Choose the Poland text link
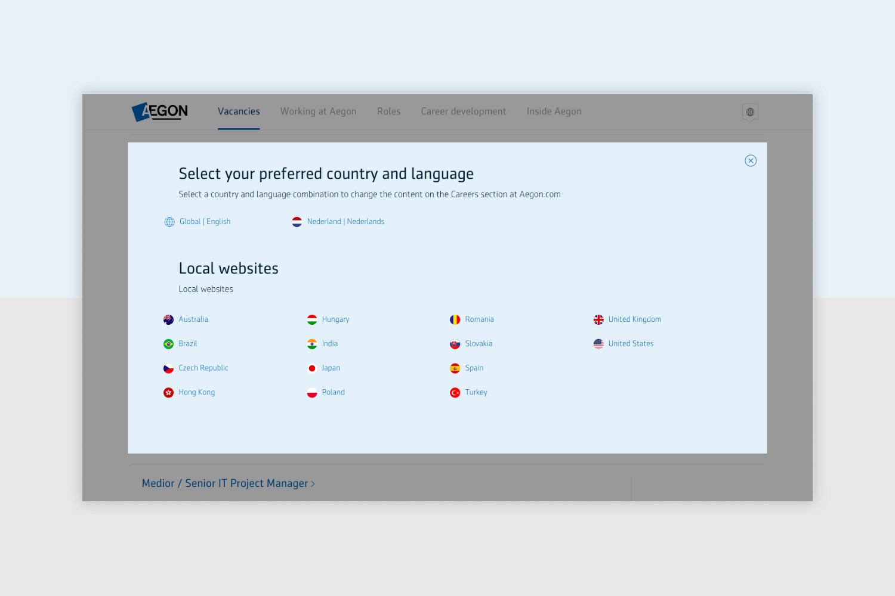This screenshot has height=596, width=895. pyautogui.click(x=334, y=392)
